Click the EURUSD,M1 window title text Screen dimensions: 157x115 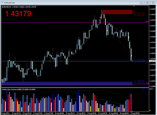click(9, 3)
